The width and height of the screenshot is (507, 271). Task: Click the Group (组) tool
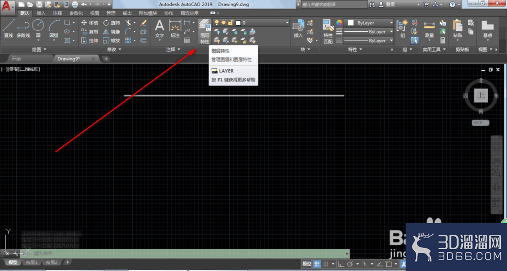pyautogui.click(x=403, y=29)
